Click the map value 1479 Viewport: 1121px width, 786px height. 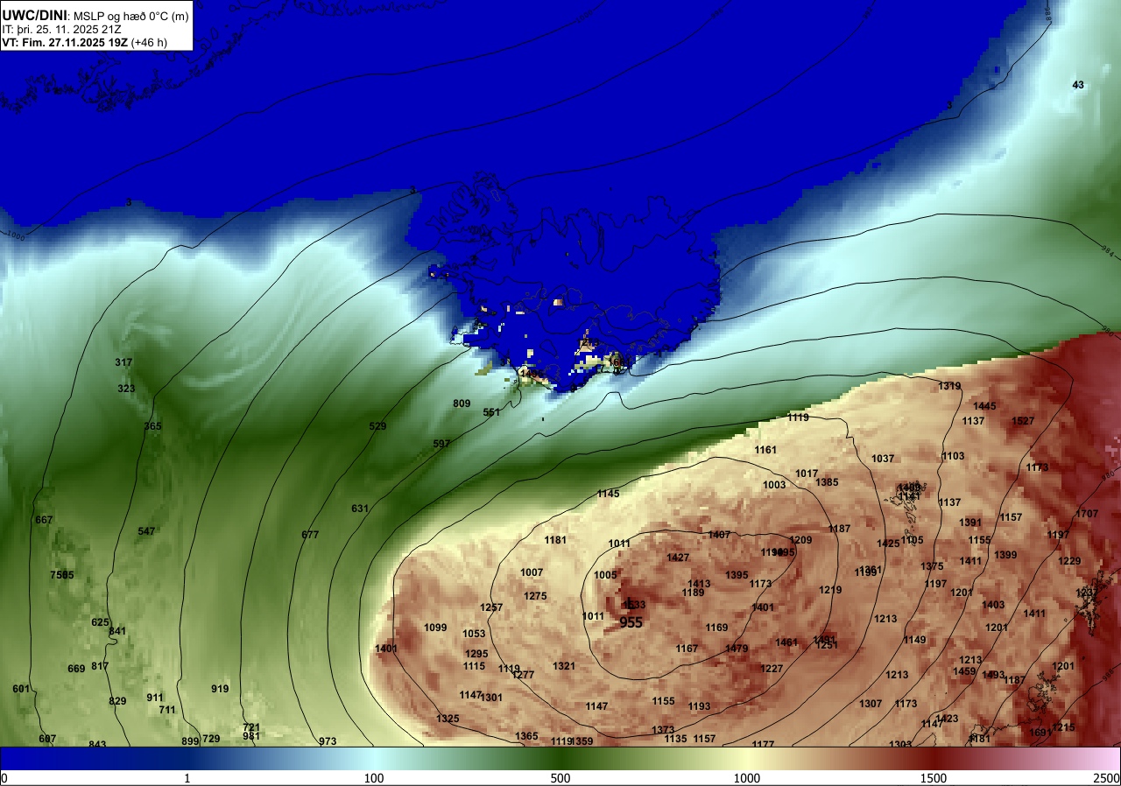(737, 649)
